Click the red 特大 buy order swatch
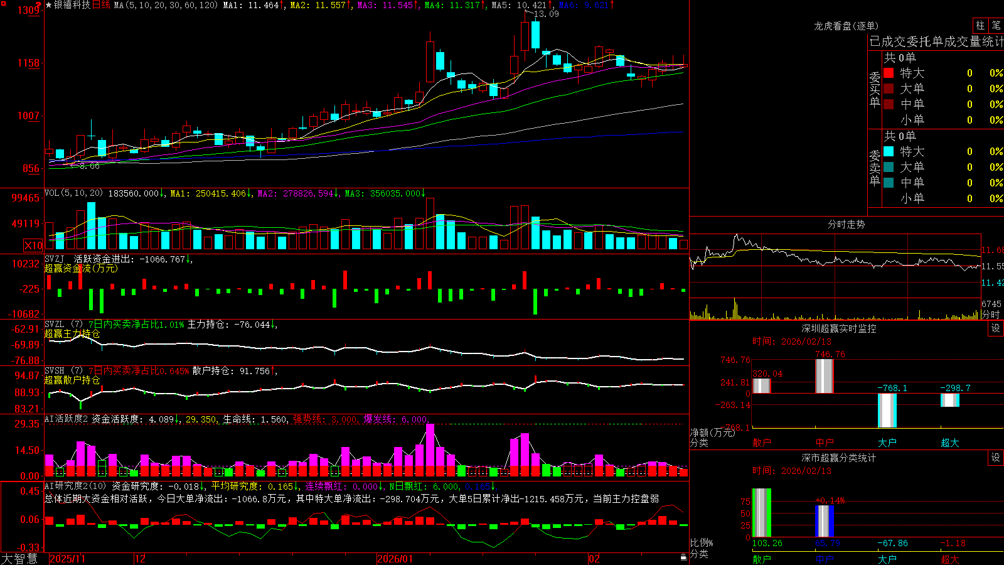Image resolution: width=1004 pixels, height=565 pixels. click(889, 73)
